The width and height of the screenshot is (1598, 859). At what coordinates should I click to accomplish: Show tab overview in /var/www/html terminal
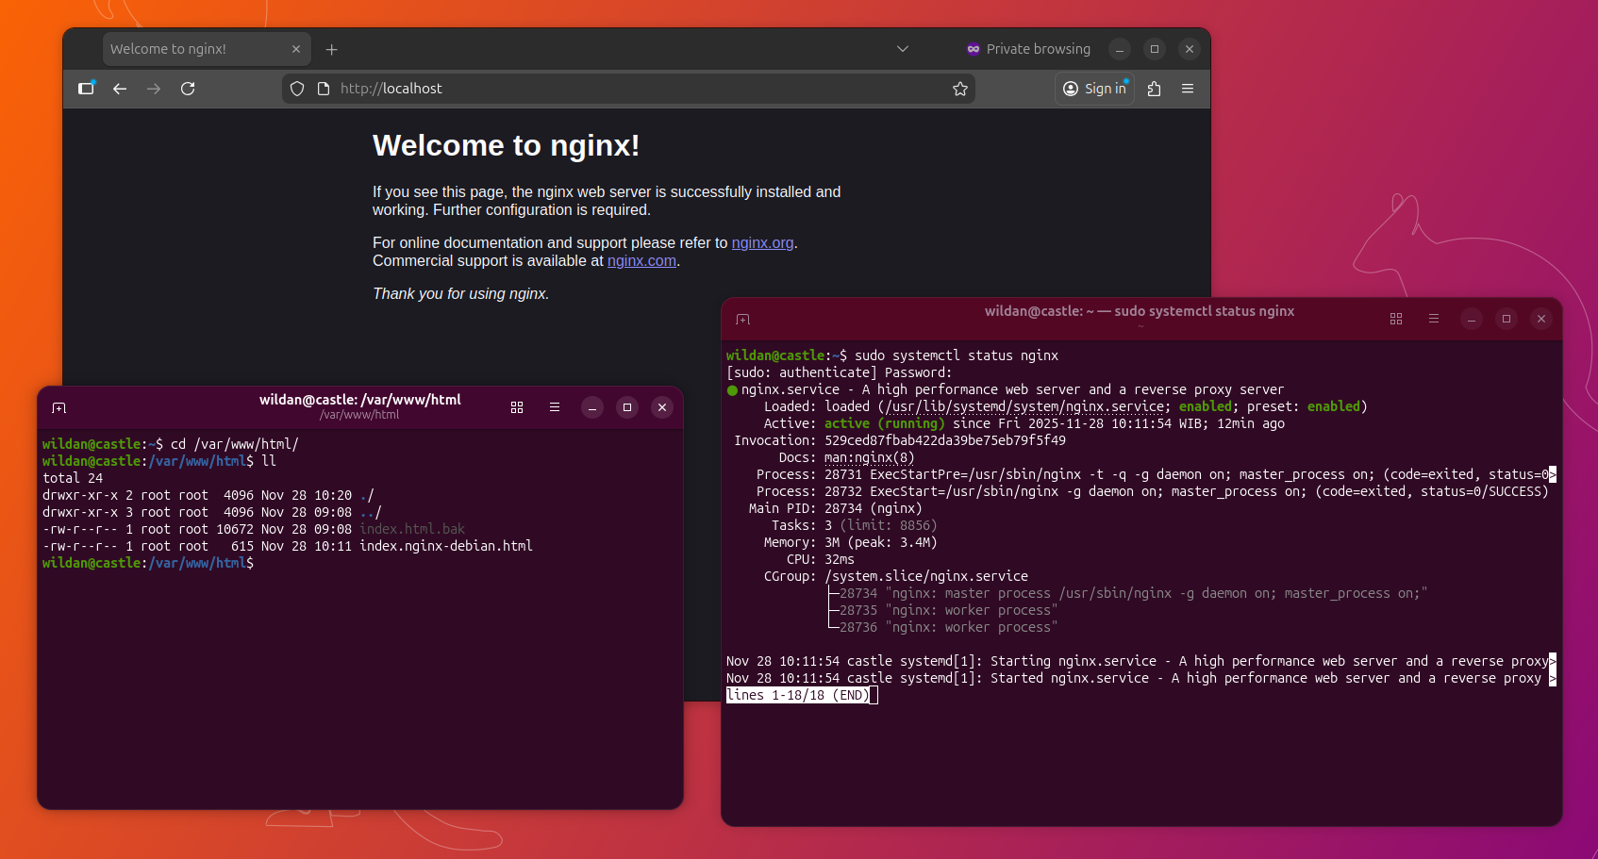(517, 407)
